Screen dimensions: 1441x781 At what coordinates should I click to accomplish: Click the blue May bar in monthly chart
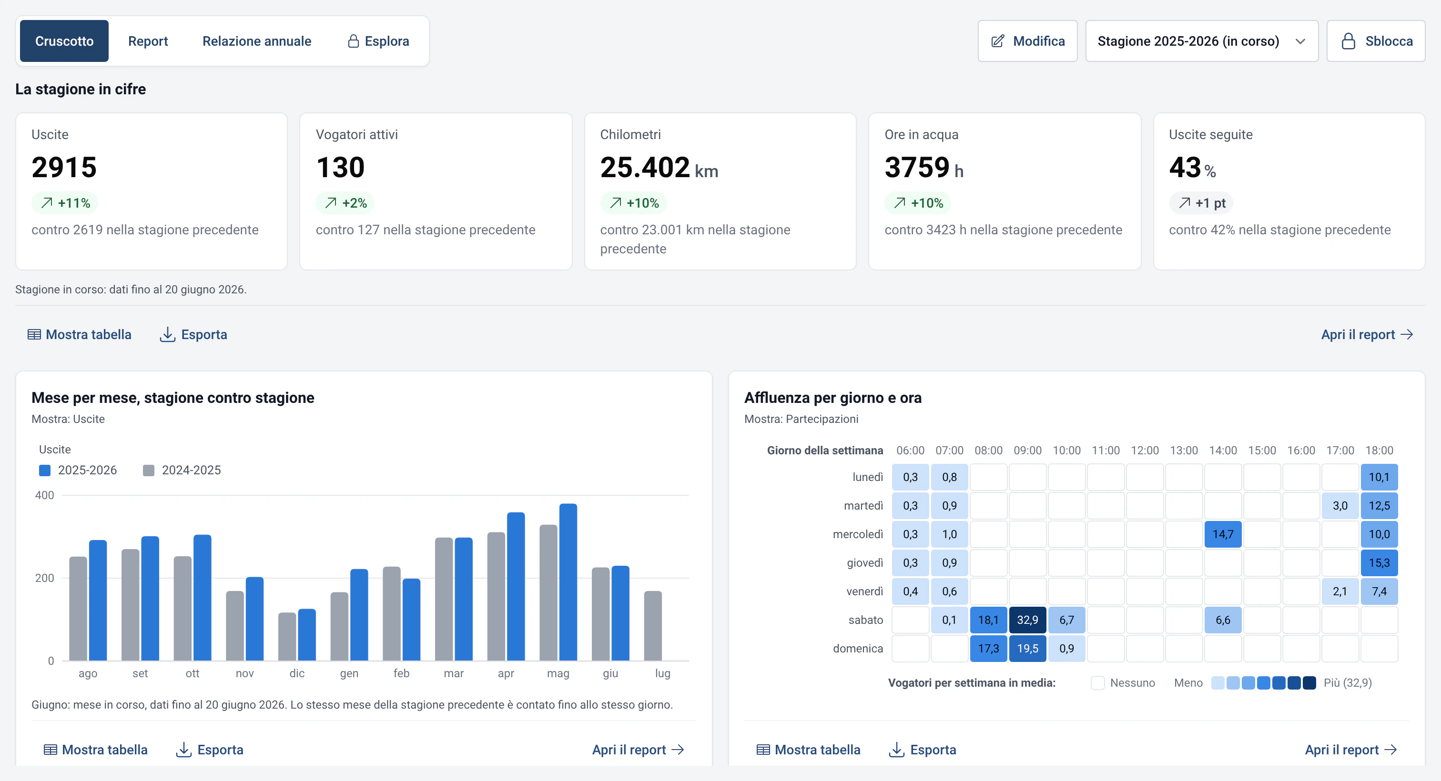[x=568, y=582]
